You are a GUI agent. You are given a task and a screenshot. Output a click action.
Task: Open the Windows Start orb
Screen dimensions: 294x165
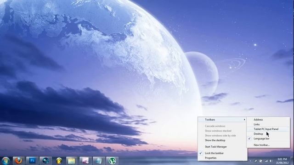(x=6, y=161)
